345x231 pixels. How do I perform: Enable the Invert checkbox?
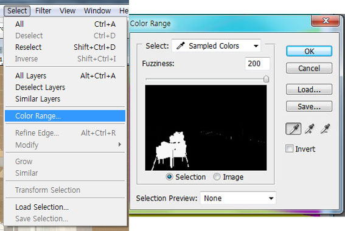click(290, 148)
